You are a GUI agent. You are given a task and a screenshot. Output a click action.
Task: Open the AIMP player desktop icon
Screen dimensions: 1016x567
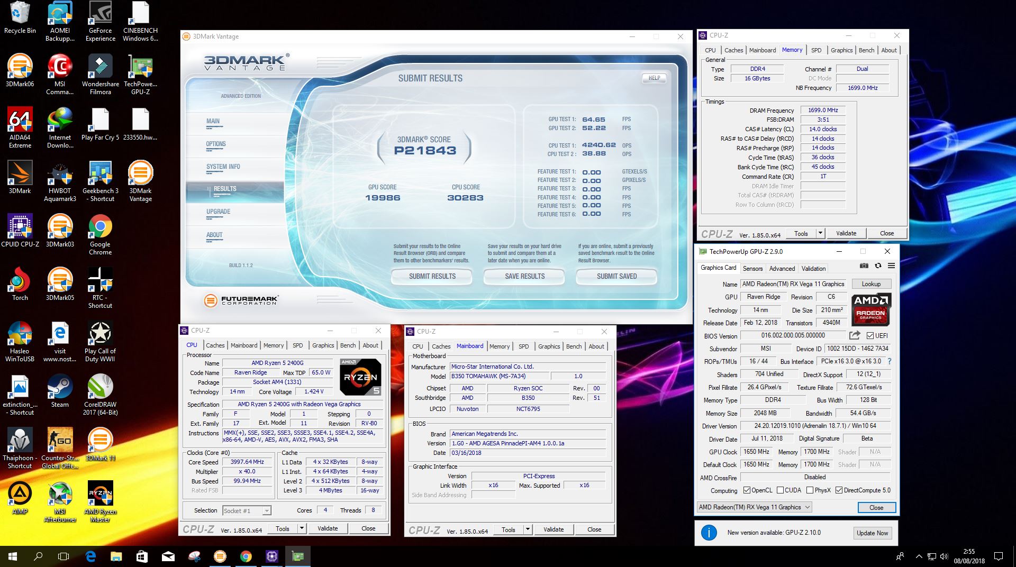click(20, 498)
